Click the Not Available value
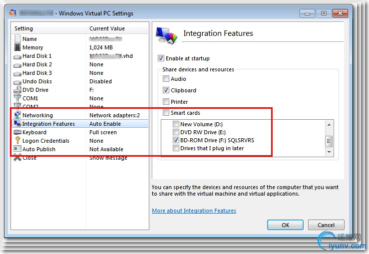The image size is (369, 254). [x=106, y=149]
